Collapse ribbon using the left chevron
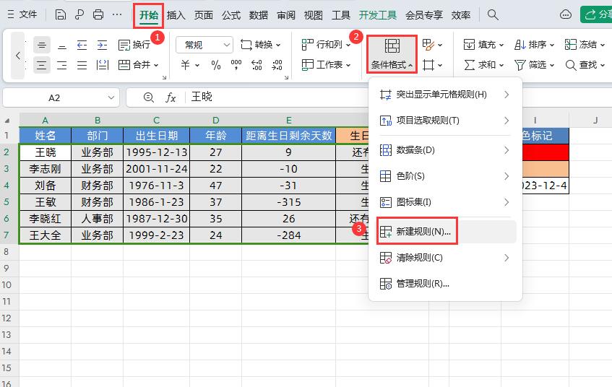Viewport: 612px width, 387px height. tap(18, 56)
